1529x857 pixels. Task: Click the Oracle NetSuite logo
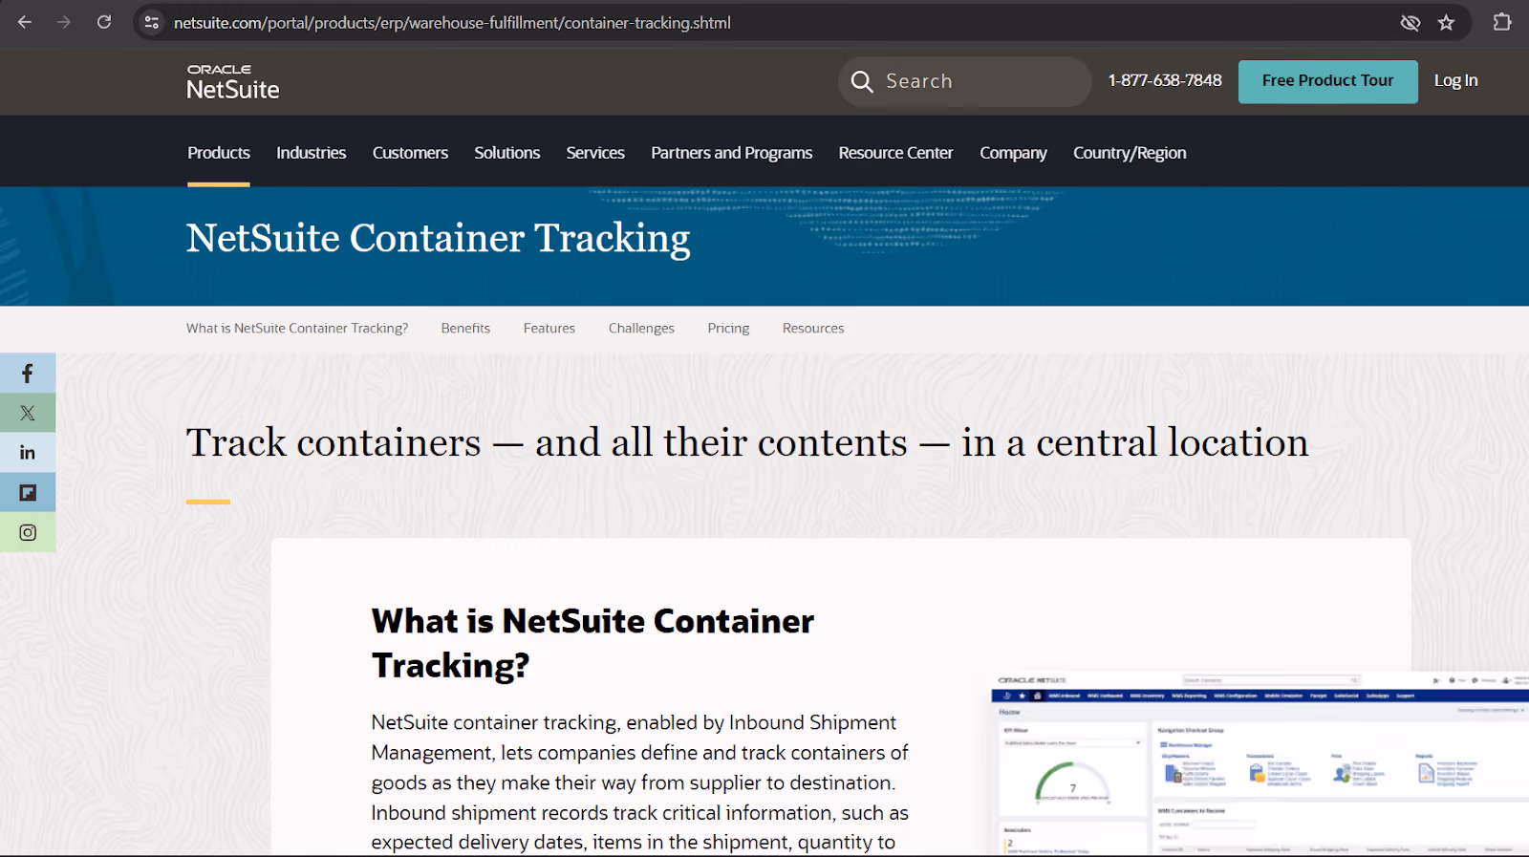(x=233, y=82)
